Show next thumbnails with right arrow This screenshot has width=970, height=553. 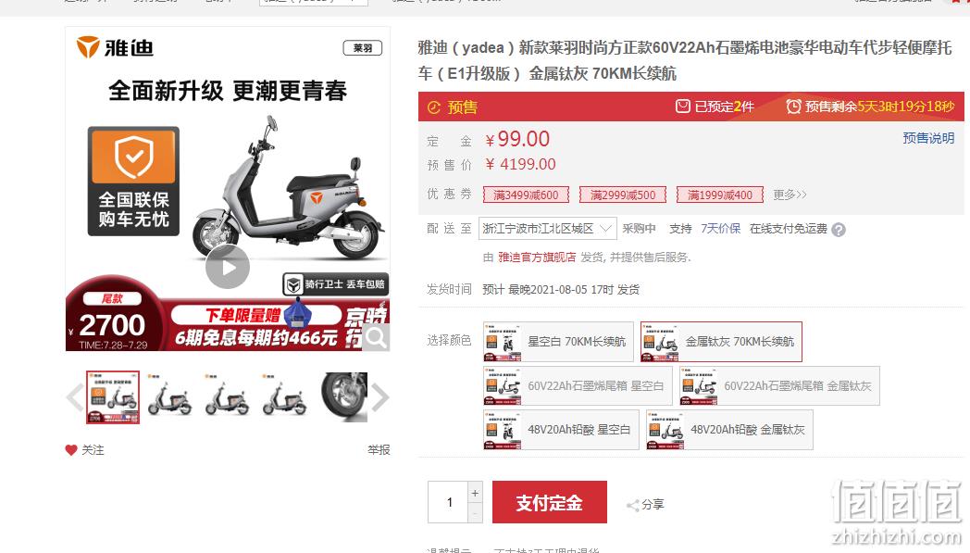pos(379,397)
